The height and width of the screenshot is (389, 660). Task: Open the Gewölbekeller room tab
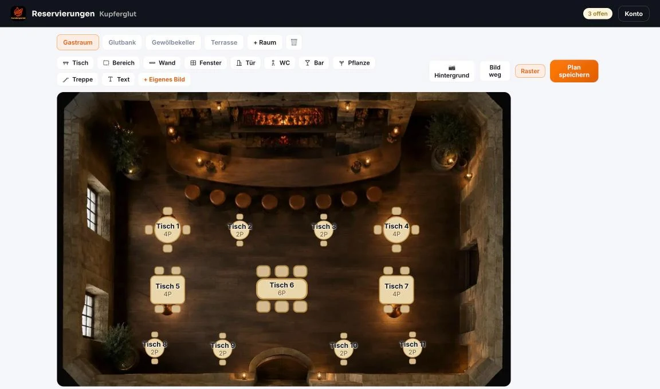click(173, 42)
